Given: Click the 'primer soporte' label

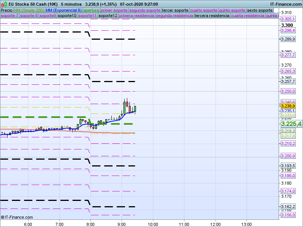Looking at the screenshot, I should [x=114, y=10].
